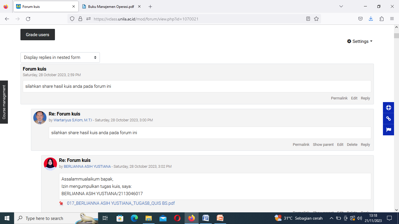Screen dimensions: 399x224
Task: Click the chain link icon on right sidebar
Action: [388, 119]
